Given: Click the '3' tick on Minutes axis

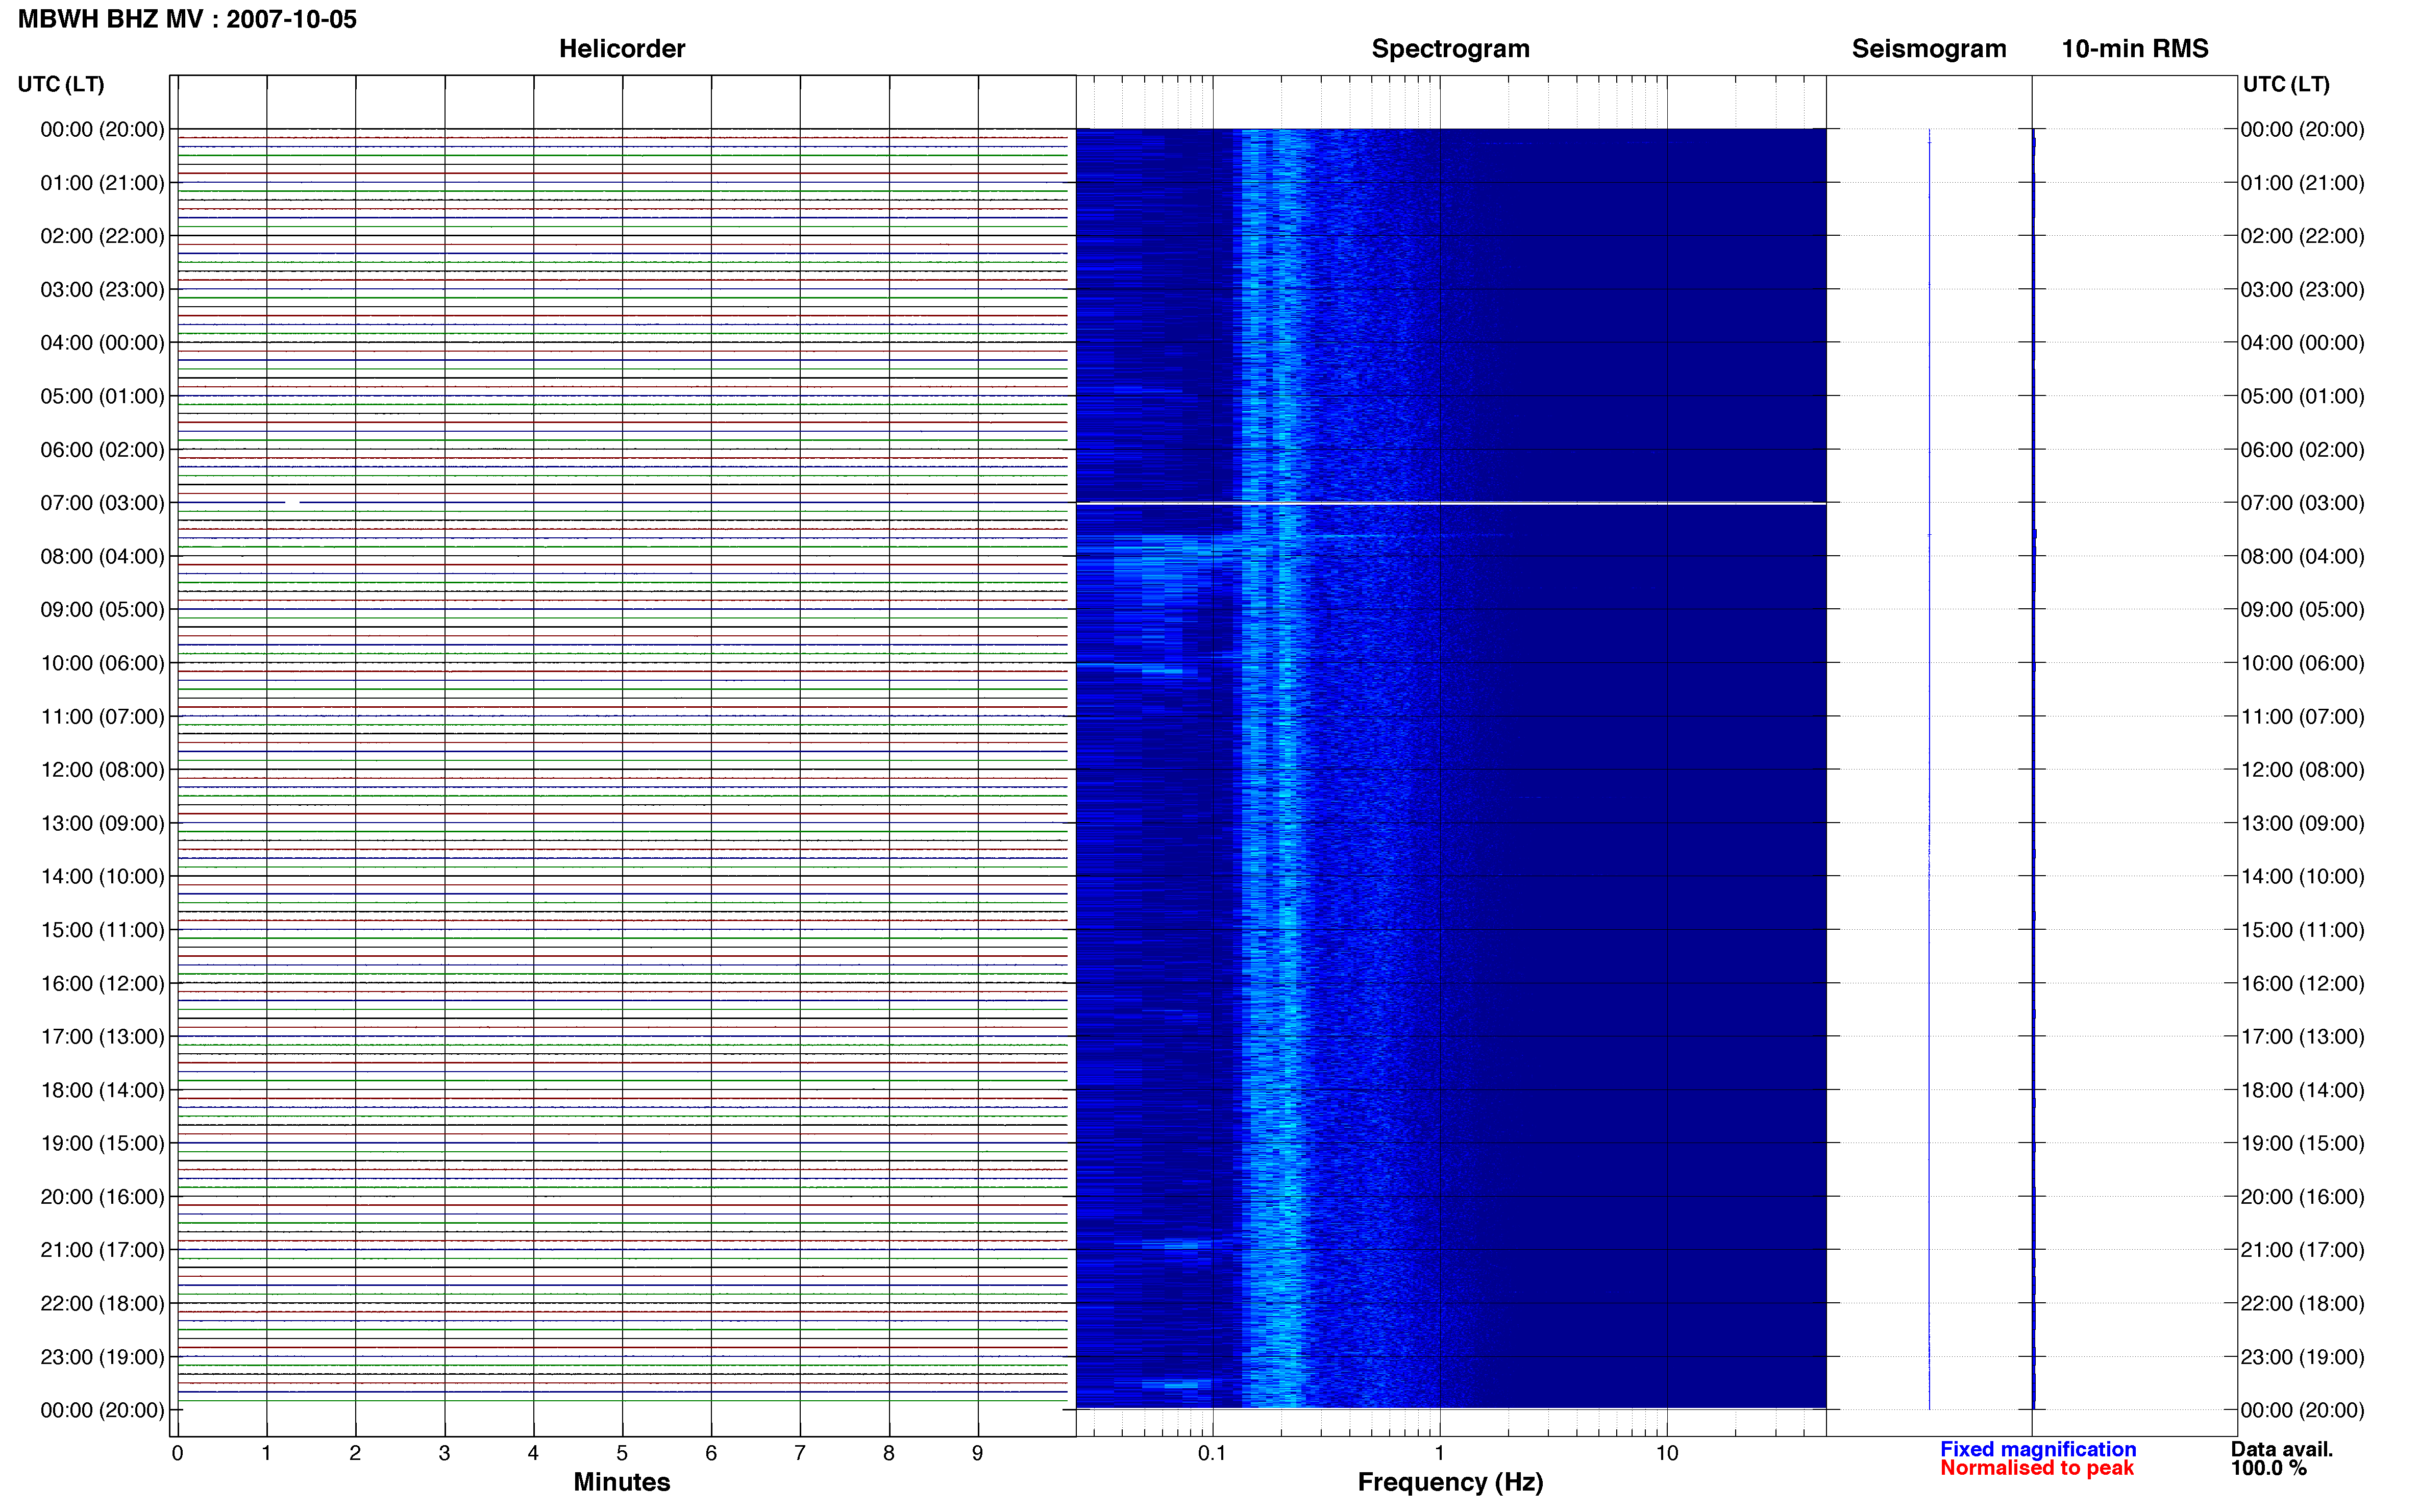Looking at the screenshot, I should click(x=444, y=1454).
